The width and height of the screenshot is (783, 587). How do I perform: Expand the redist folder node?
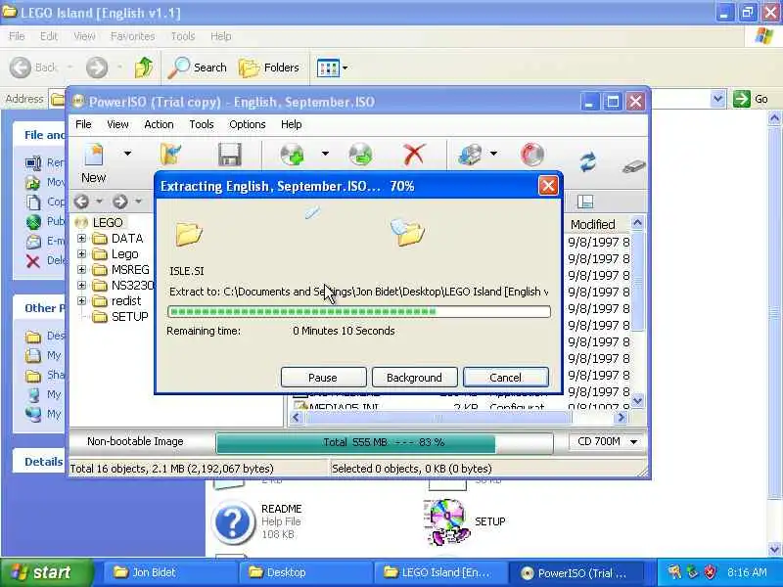coord(81,301)
